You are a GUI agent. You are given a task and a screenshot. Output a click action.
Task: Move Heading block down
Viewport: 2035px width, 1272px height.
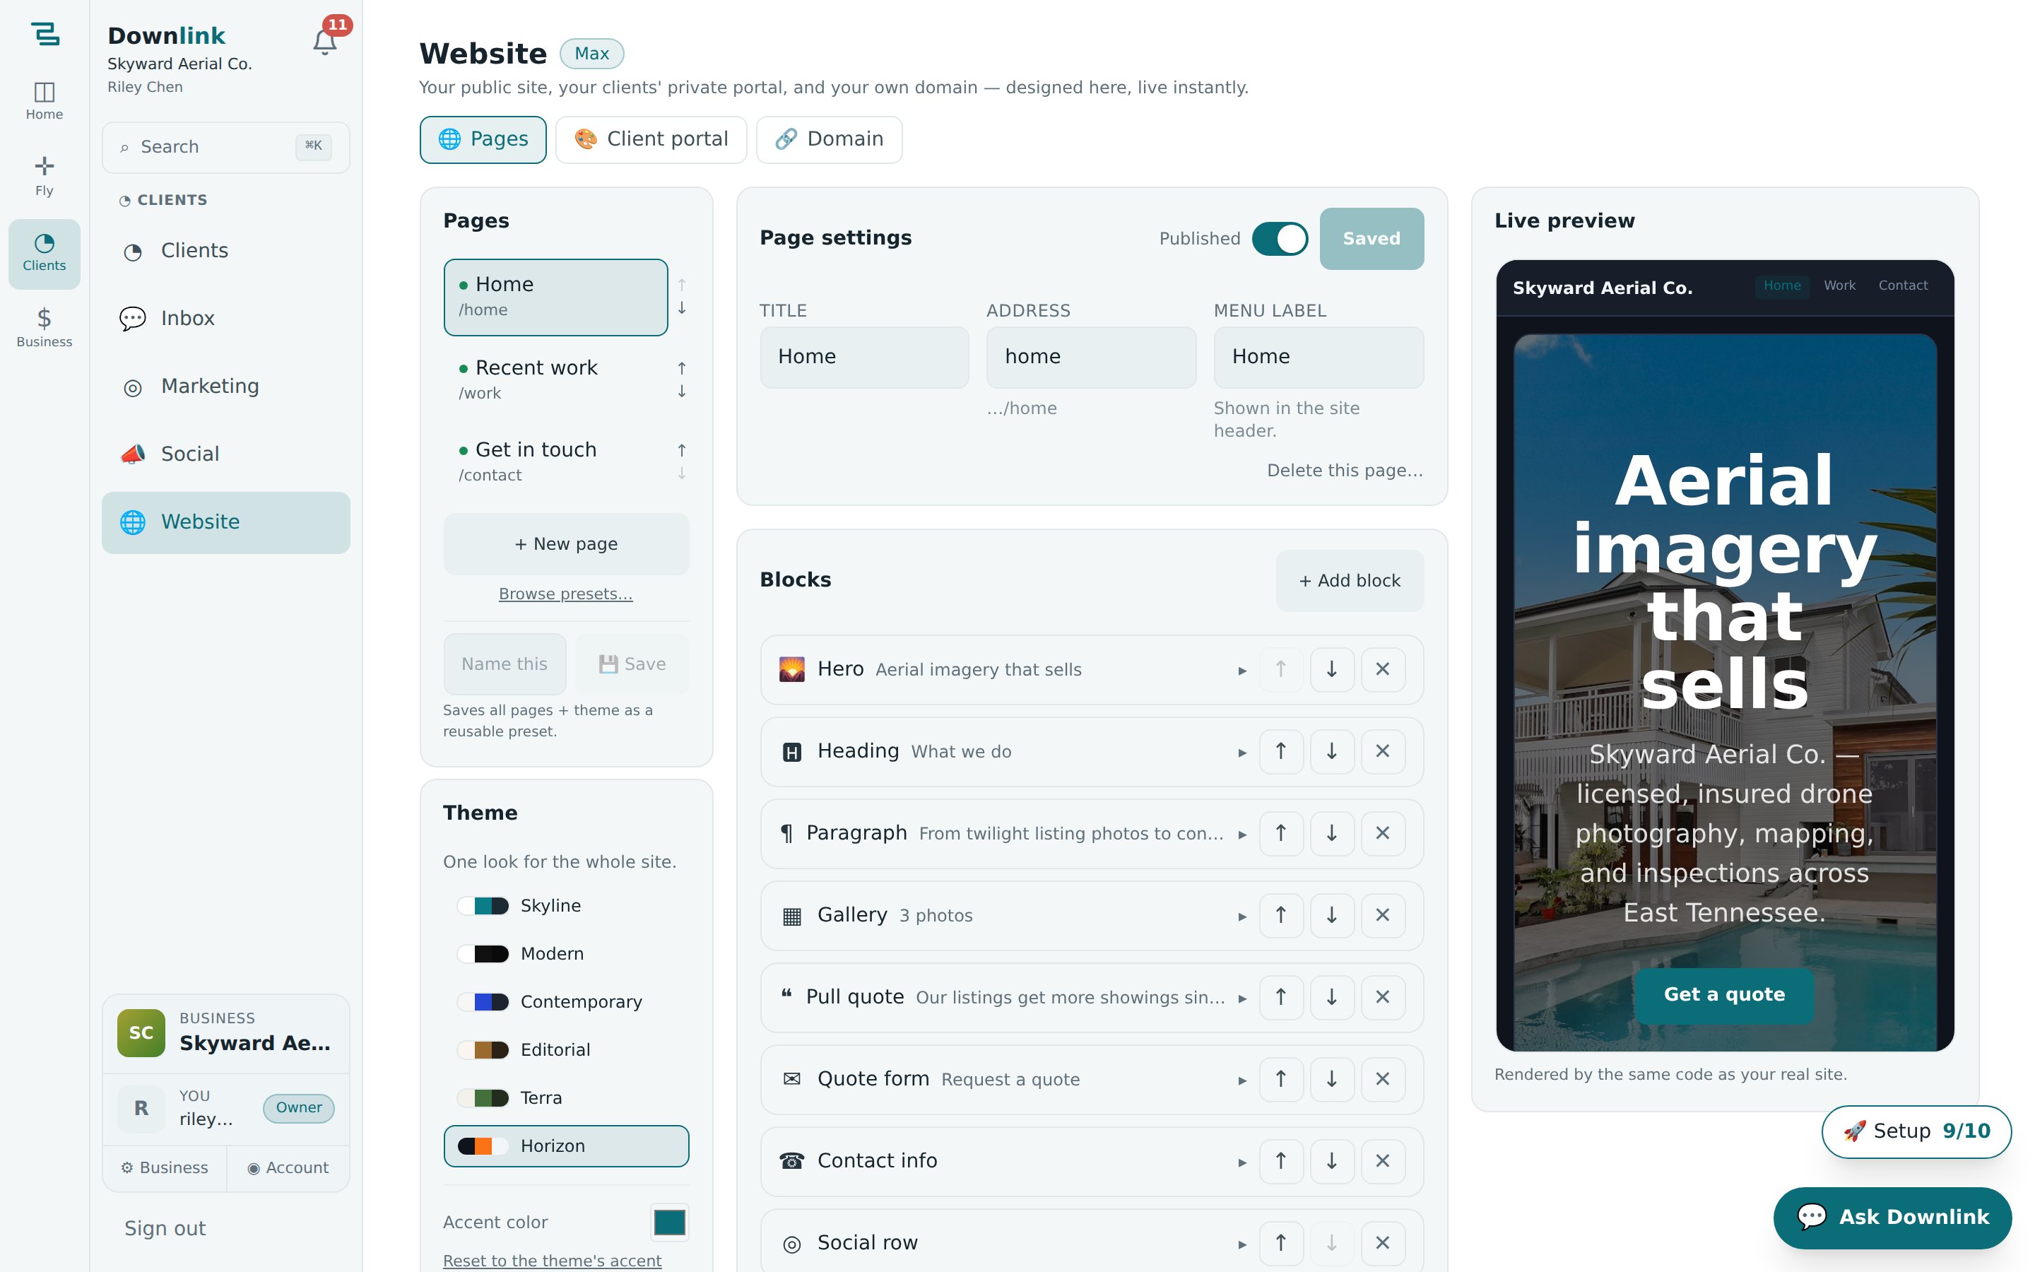(x=1331, y=751)
